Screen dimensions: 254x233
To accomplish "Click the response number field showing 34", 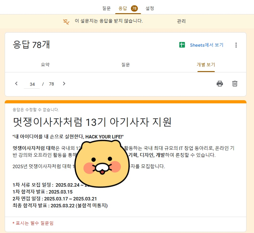I will tap(32, 84).
